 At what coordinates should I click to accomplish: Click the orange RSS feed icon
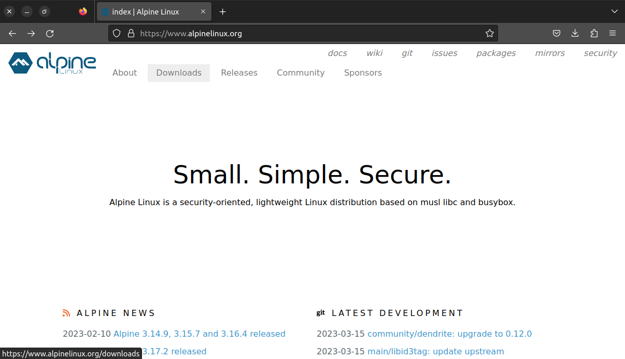pyautogui.click(x=66, y=313)
